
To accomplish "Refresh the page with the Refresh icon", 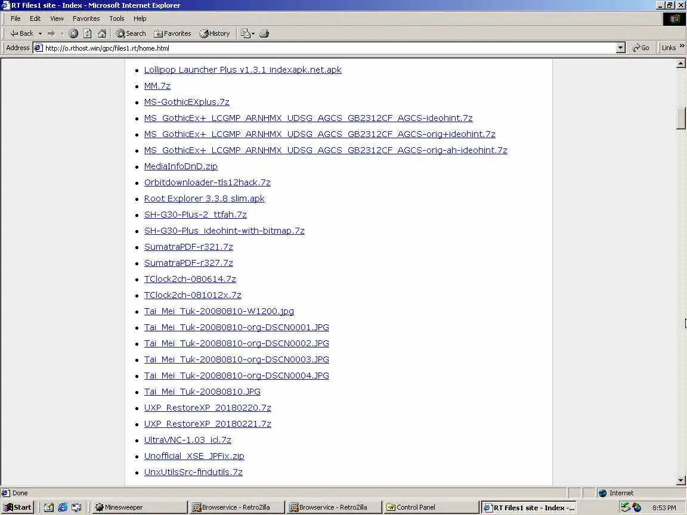I will (x=88, y=33).
